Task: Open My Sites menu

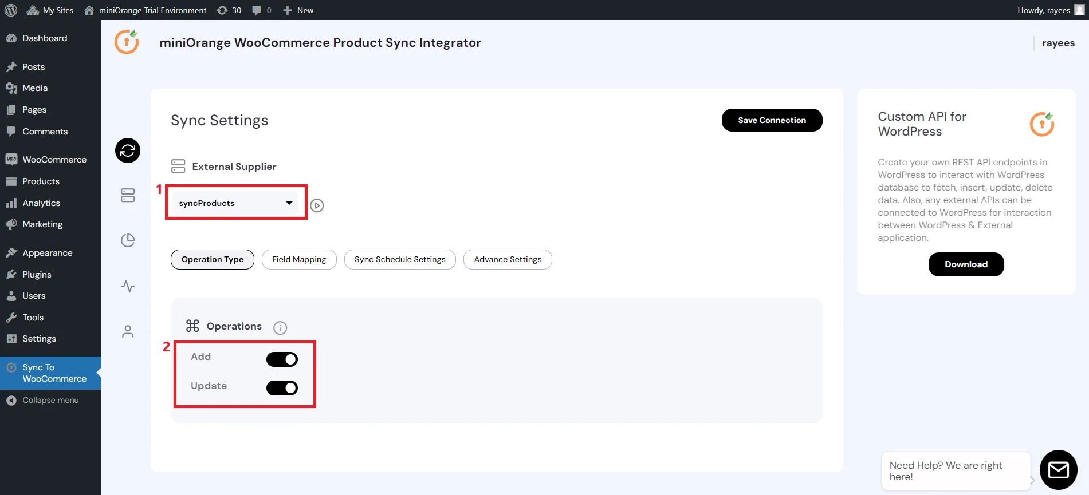Action: tap(50, 10)
